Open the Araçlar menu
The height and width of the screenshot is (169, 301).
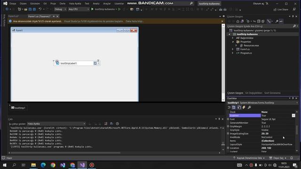[107, 3]
